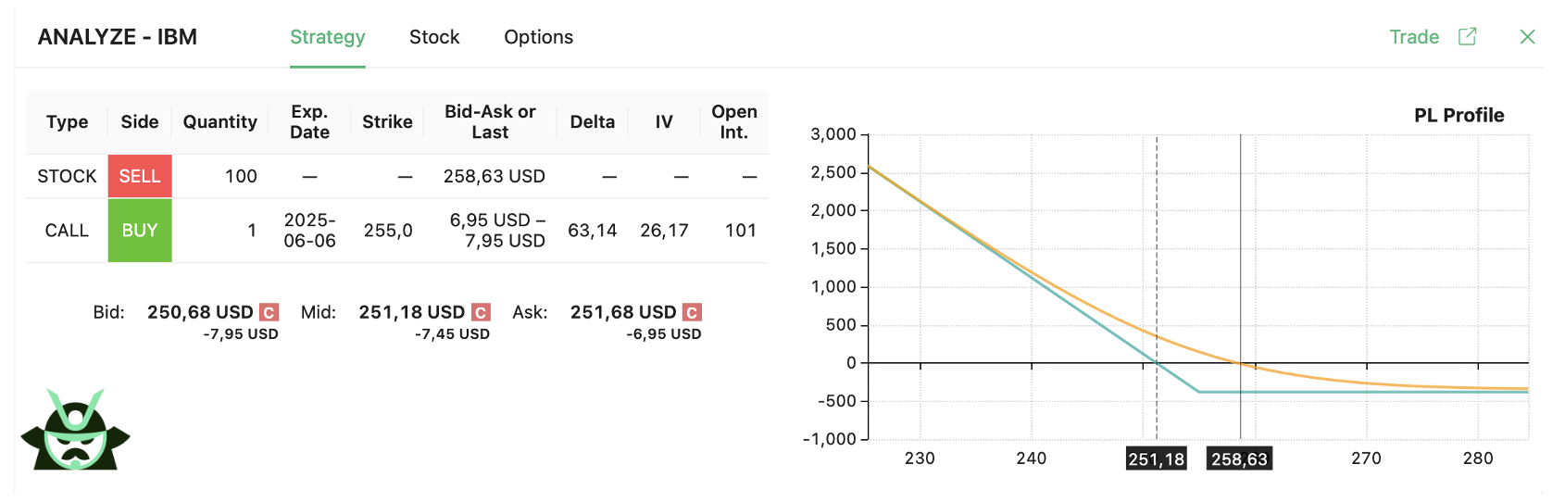Click the 258,63 price marker on the chart

[1239, 458]
